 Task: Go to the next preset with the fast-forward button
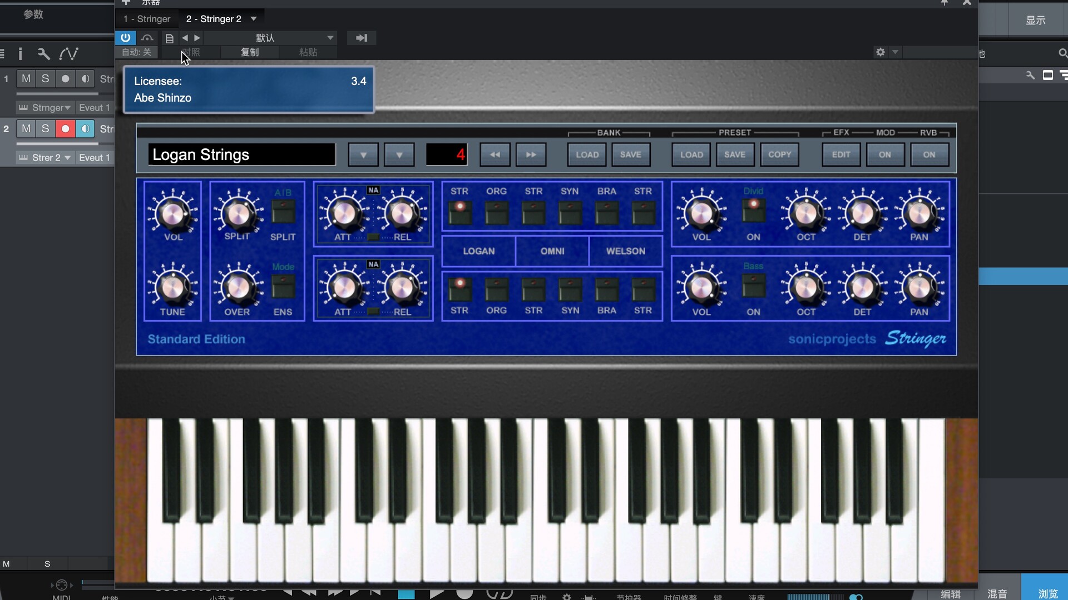point(531,155)
